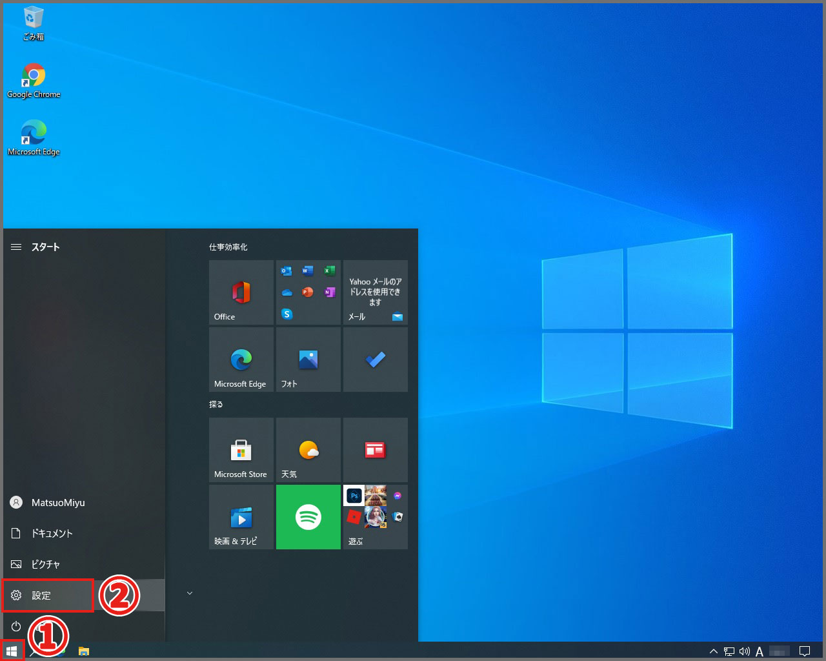This screenshot has width=826, height=661.
Task: Launch PowerPoint from the Office apps tile
Action: [x=308, y=292]
